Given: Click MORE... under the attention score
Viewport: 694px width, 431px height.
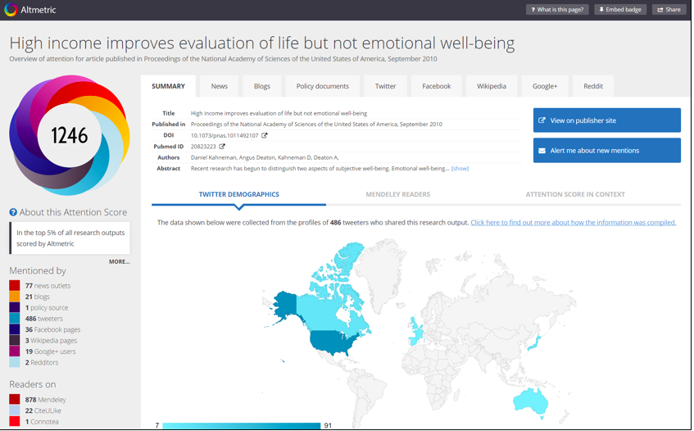Looking at the screenshot, I should pyautogui.click(x=119, y=262).
